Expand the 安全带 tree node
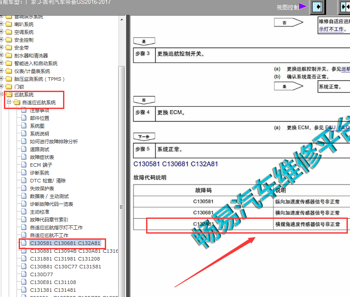Screen dimensions: 350x297 pyautogui.click(x=1, y=47)
